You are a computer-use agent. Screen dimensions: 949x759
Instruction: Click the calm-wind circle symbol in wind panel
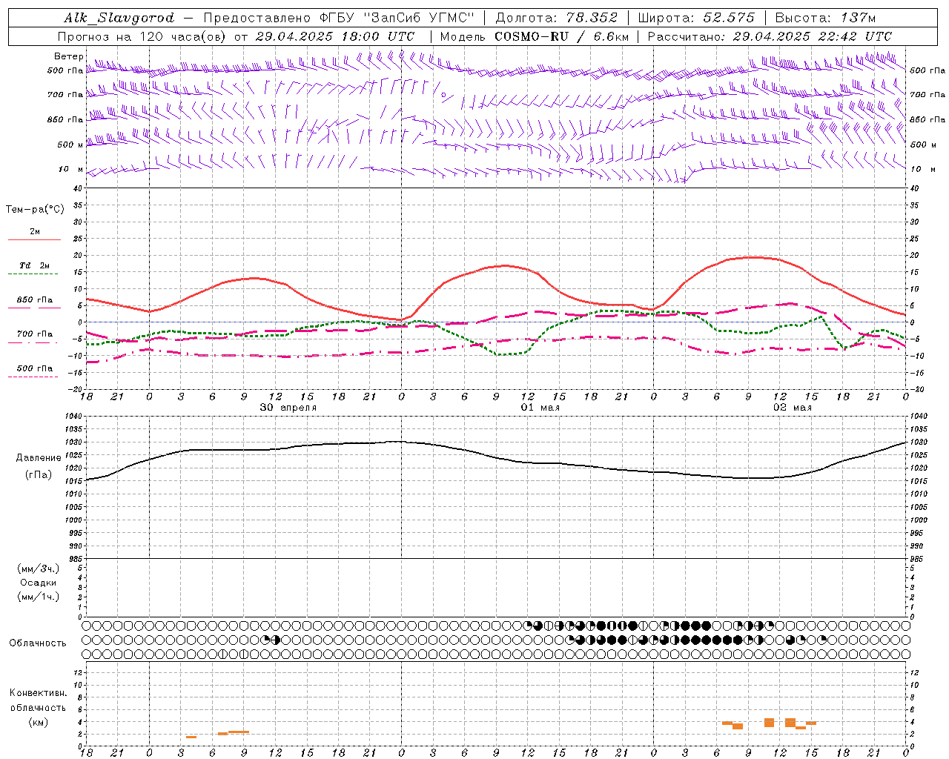443,95
